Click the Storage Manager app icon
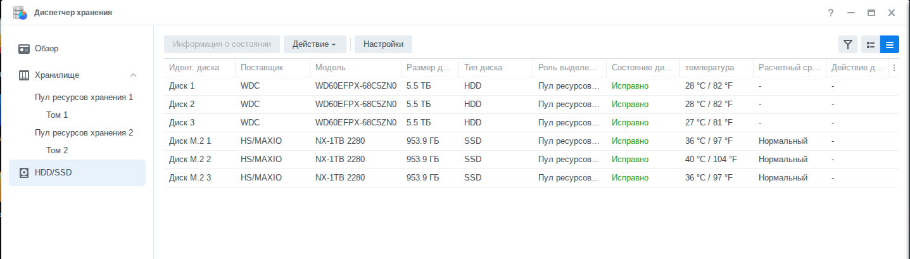The image size is (910, 259). tap(20, 13)
